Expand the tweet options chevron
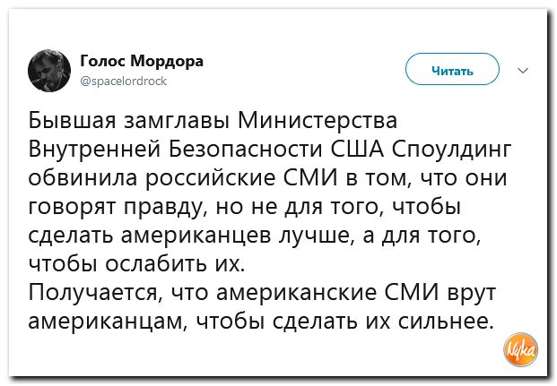The width and height of the screenshot is (557, 386). pos(523,70)
